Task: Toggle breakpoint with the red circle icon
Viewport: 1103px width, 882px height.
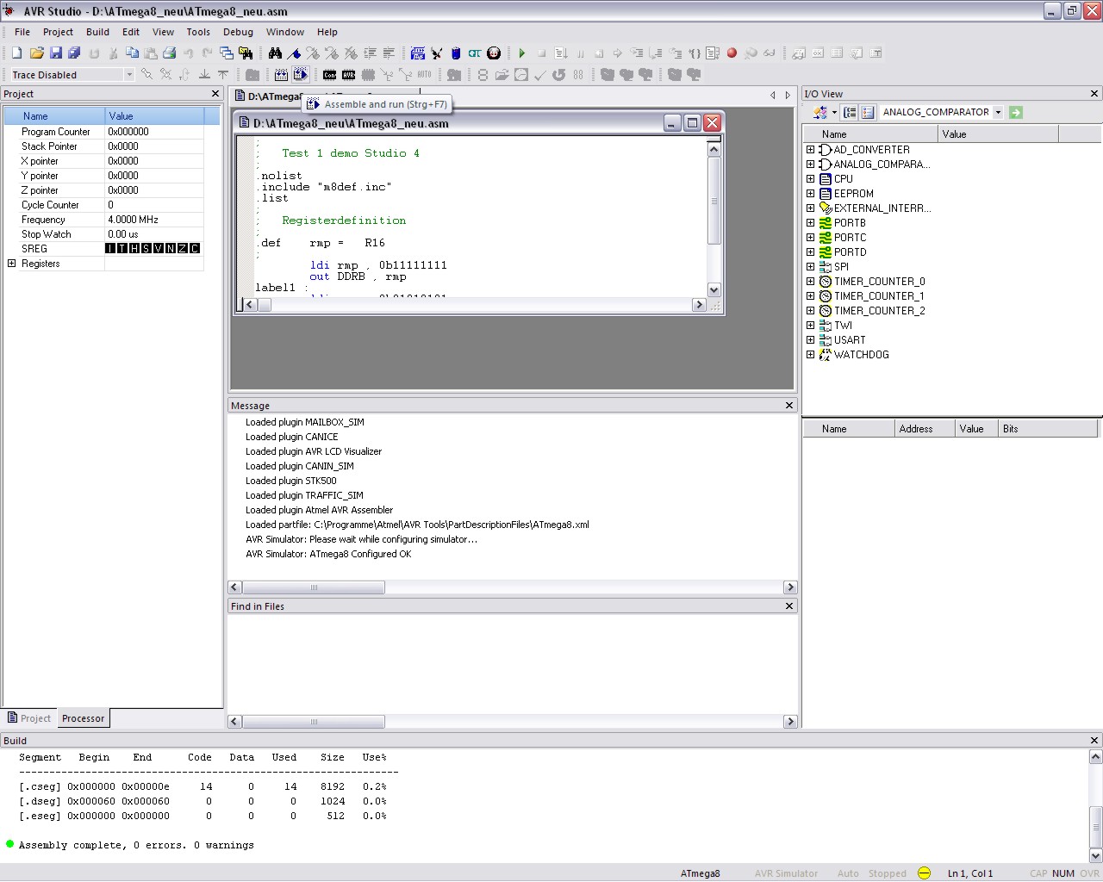Action: click(732, 53)
